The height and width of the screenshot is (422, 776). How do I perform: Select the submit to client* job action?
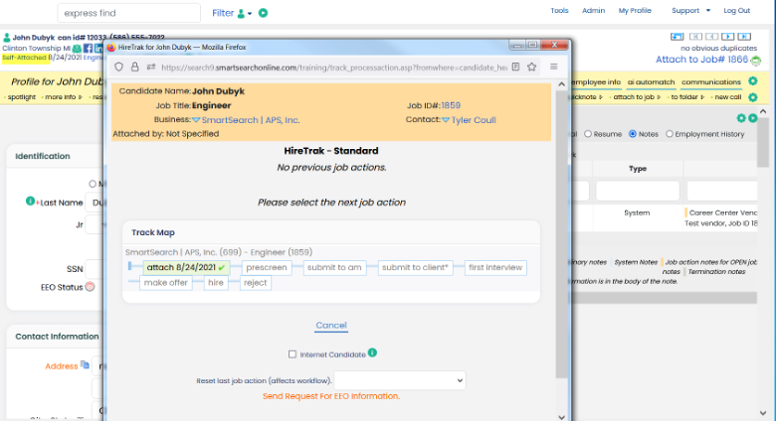(415, 267)
